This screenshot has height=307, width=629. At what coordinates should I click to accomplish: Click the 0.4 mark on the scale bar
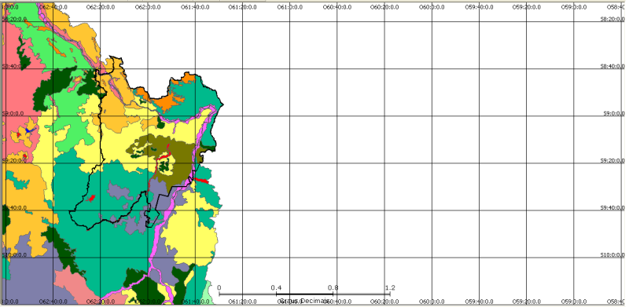(276, 287)
